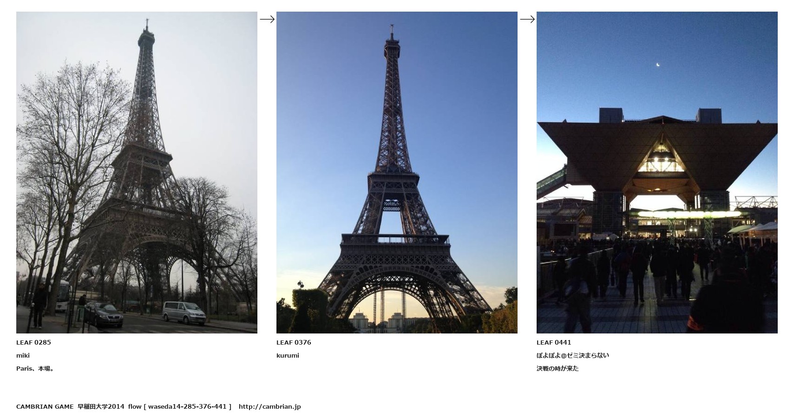Select the LEAF 0441 label
Screen dimensions: 794x418
tap(554, 342)
